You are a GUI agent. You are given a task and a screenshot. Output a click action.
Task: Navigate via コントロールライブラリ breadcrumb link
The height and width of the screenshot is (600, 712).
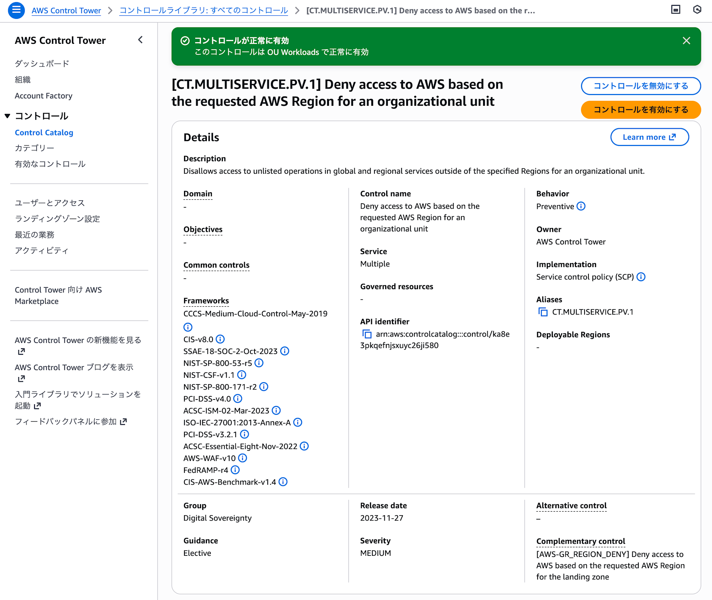click(x=203, y=10)
